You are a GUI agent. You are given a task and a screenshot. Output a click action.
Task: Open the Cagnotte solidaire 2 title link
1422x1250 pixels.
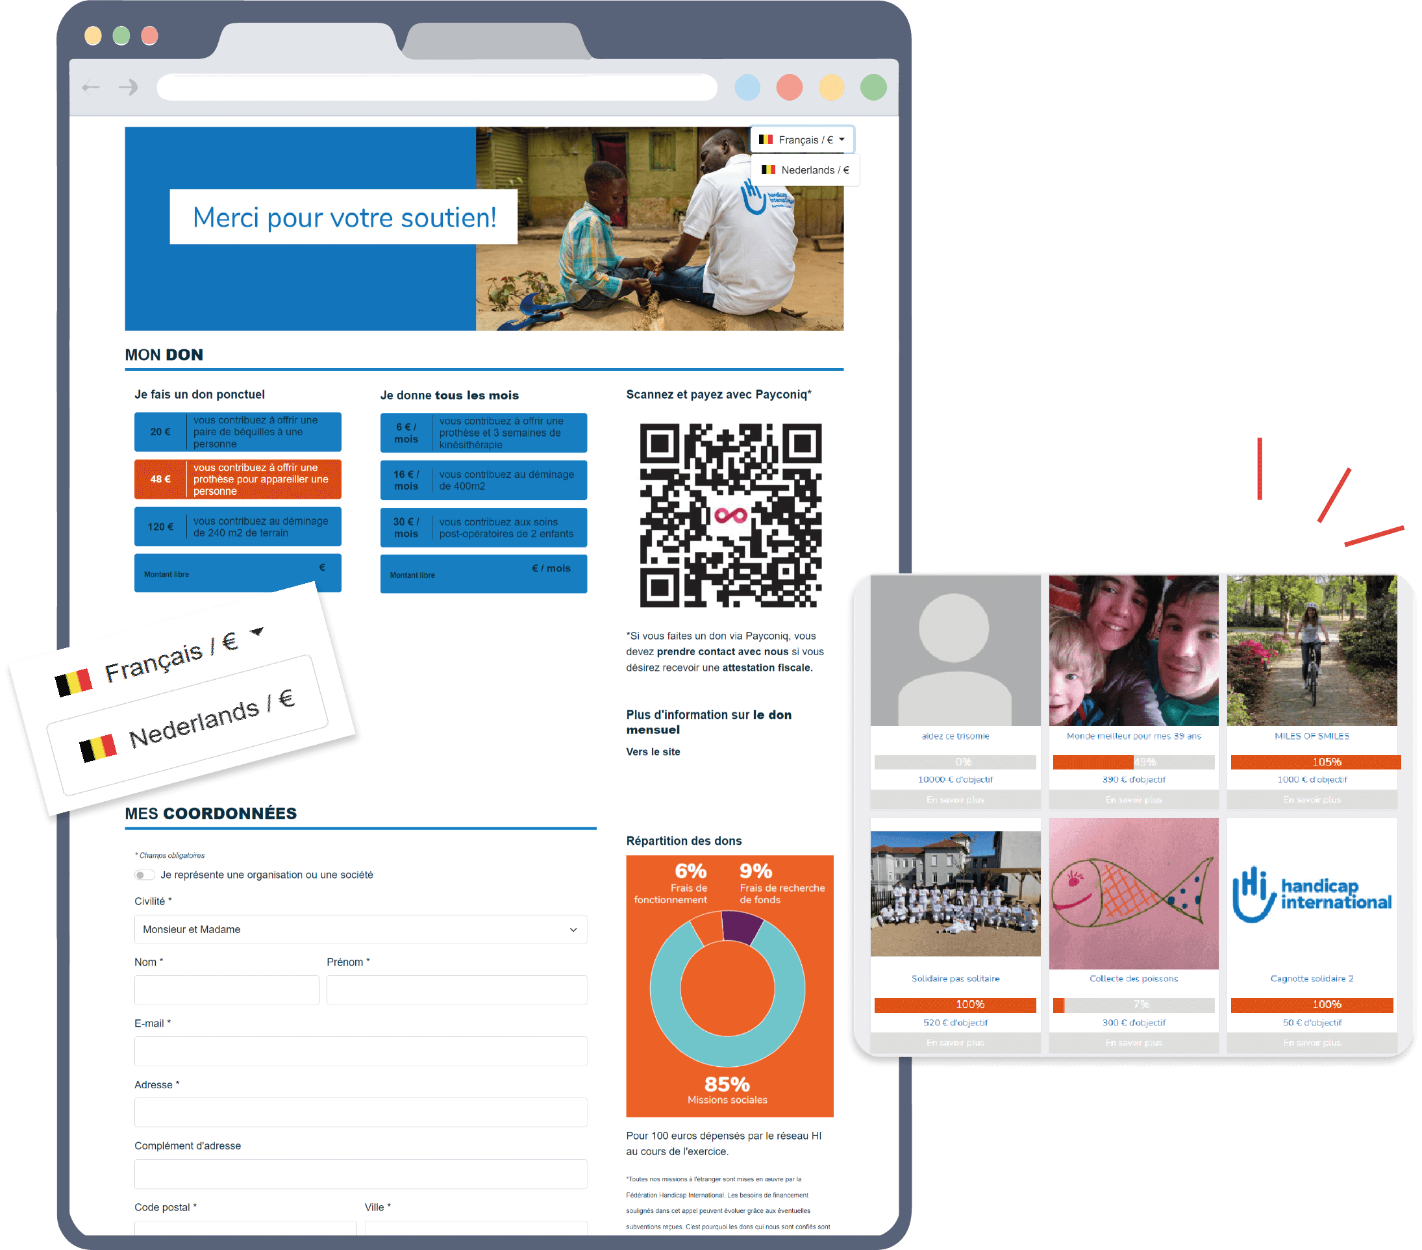[1312, 979]
